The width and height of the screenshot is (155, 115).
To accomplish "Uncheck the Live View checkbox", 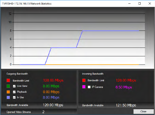I will tap(14, 86).
